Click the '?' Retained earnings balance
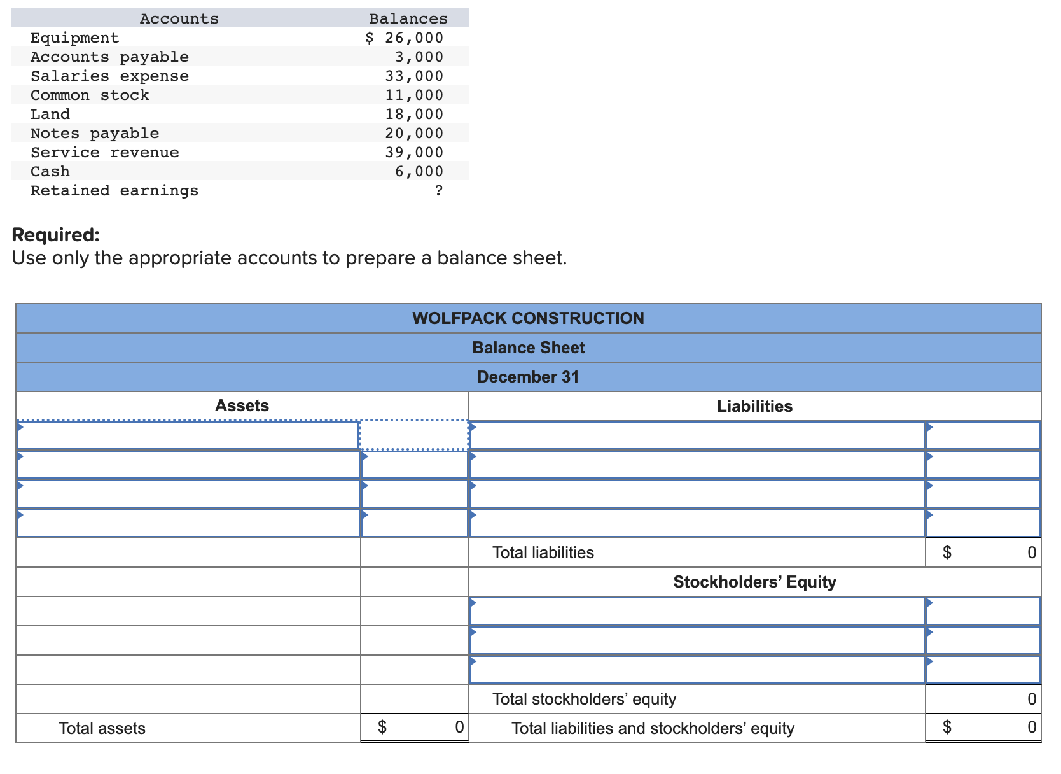The width and height of the screenshot is (1061, 774). pos(439,191)
